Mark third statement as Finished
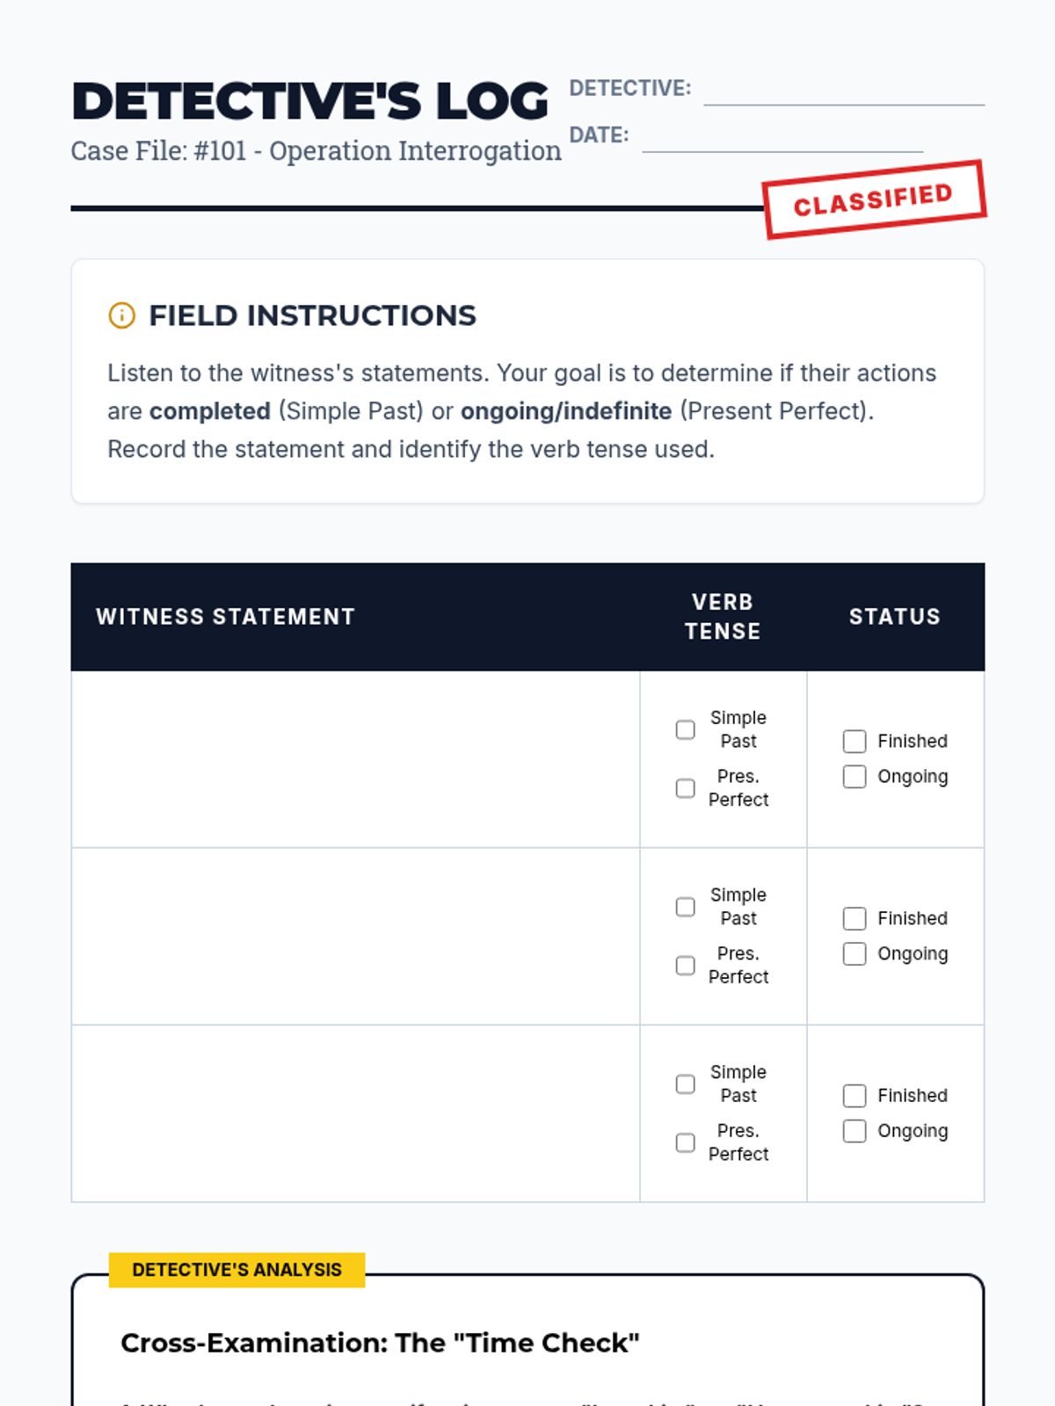1055x1406 pixels. click(855, 1096)
